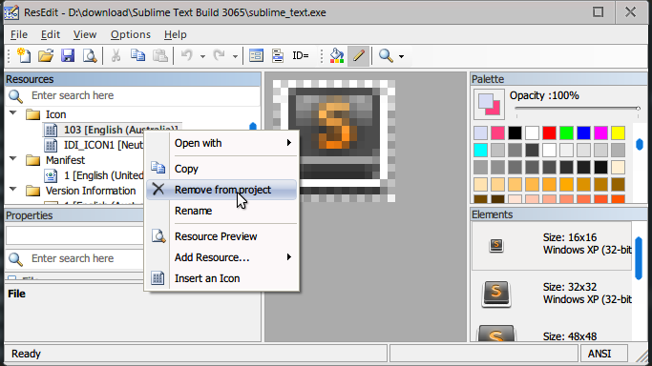The image size is (652, 366).
Task: Click the Elements list scrollbar thumb
Action: [x=639, y=258]
